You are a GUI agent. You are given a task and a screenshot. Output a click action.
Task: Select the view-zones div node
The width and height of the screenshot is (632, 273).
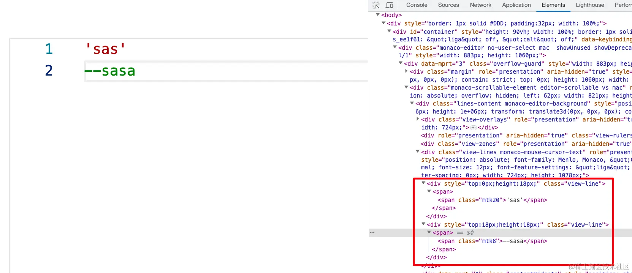[526, 144]
